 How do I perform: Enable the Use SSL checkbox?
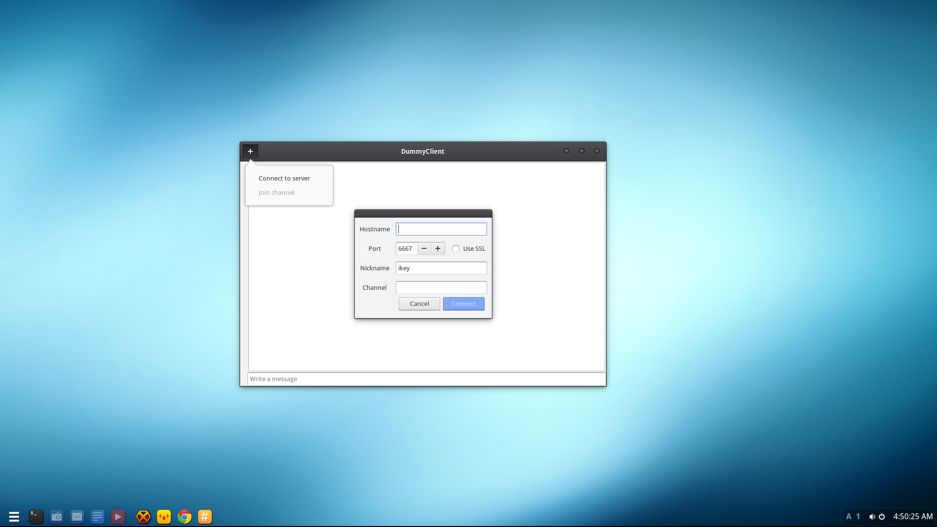456,249
